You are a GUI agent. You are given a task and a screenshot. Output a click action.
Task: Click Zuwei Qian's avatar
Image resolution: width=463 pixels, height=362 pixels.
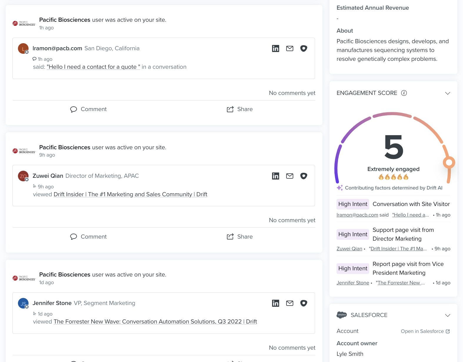tap(23, 176)
